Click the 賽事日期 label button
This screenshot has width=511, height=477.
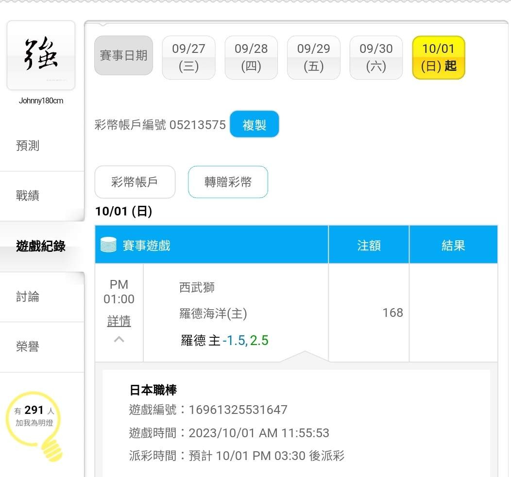coord(123,55)
